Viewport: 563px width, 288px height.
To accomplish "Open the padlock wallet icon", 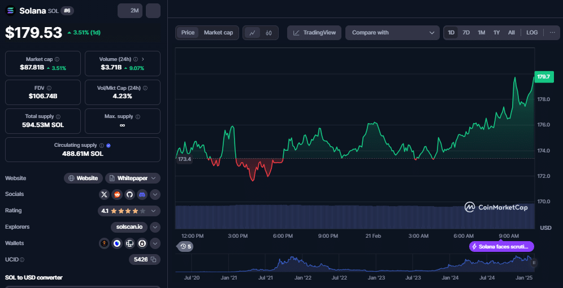I will pyautogui.click(x=142, y=243).
